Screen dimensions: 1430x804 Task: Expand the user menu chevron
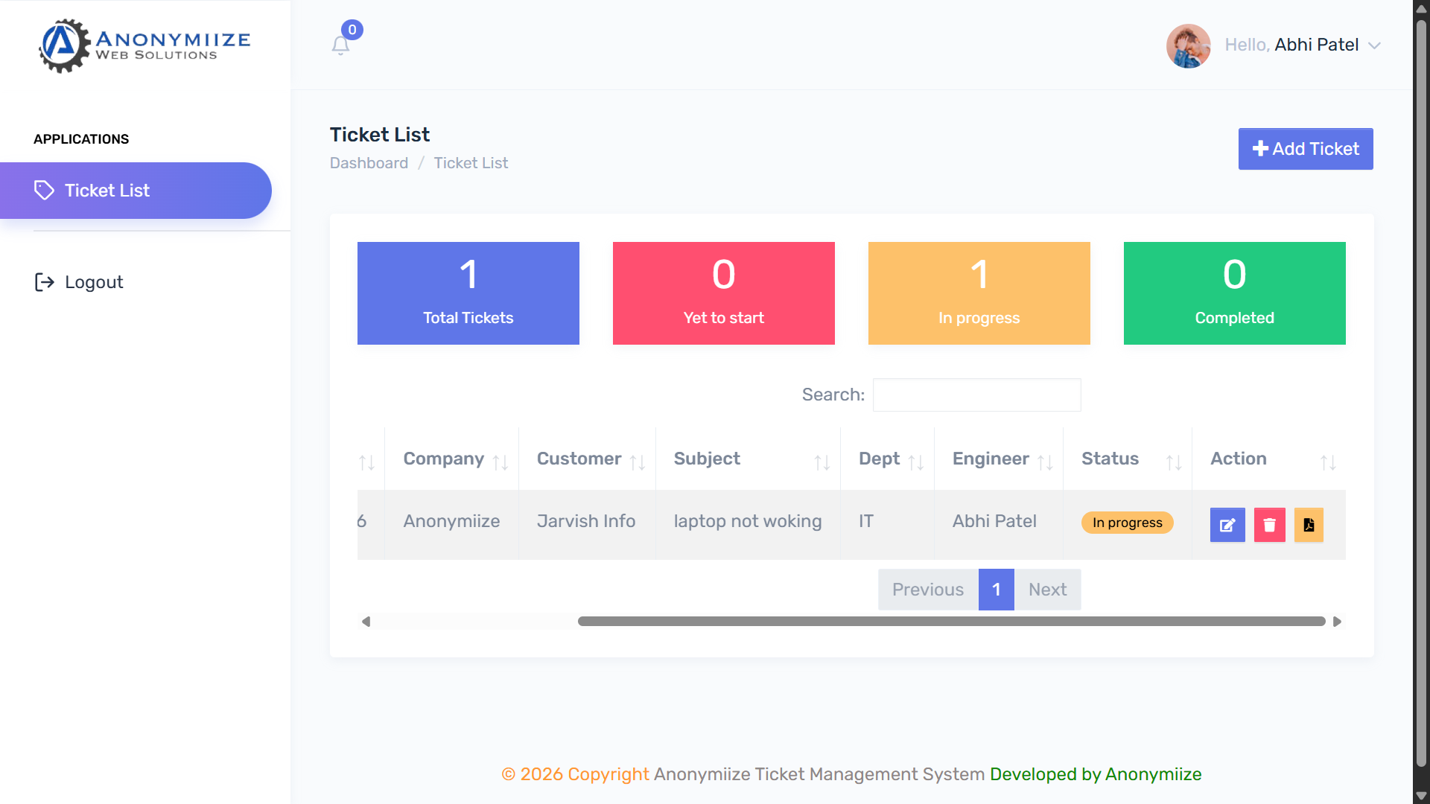pos(1374,45)
